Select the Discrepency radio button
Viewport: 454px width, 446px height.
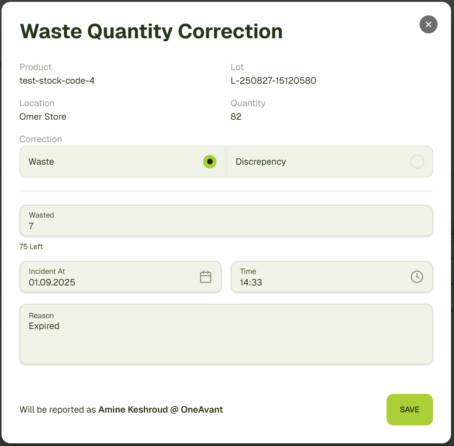pyautogui.click(x=417, y=162)
